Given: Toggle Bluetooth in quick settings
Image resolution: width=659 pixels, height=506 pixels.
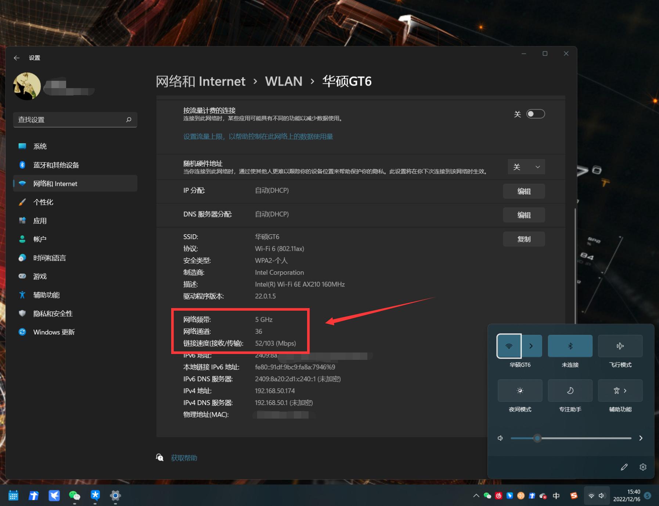Looking at the screenshot, I should pyautogui.click(x=570, y=346).
